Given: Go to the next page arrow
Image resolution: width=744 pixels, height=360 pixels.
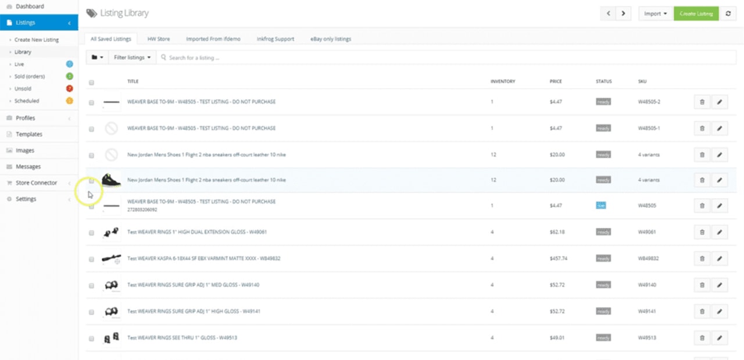Looking at the screenshot, I should coord(623,13).
